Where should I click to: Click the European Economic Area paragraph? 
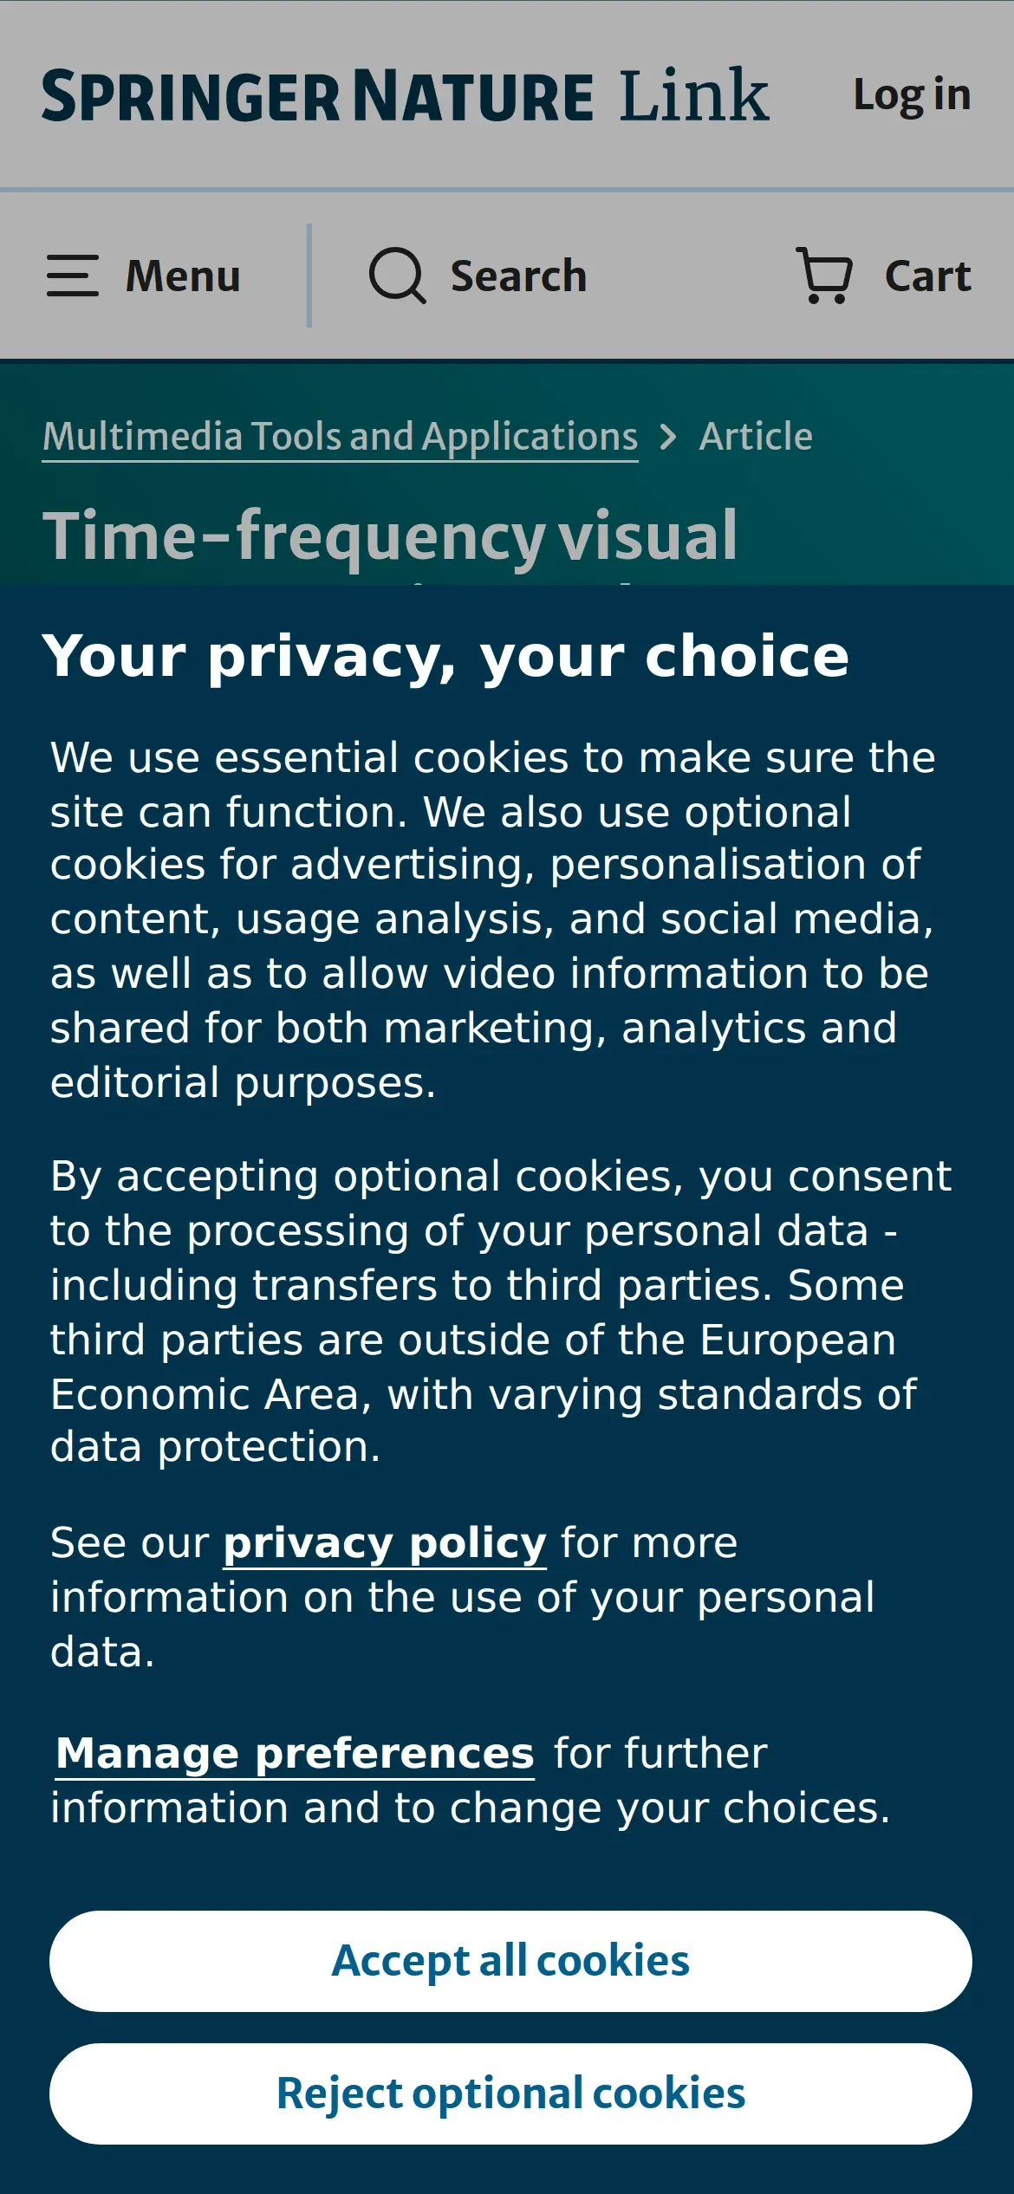tap(501, 1312)
